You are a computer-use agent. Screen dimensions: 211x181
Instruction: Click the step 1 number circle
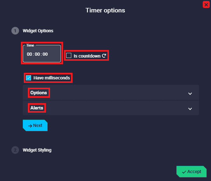pos(15,31)
